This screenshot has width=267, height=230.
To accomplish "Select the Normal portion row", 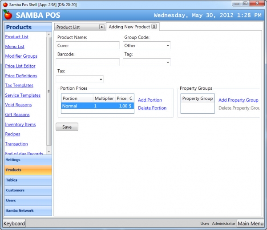I will tap(97, 106).
